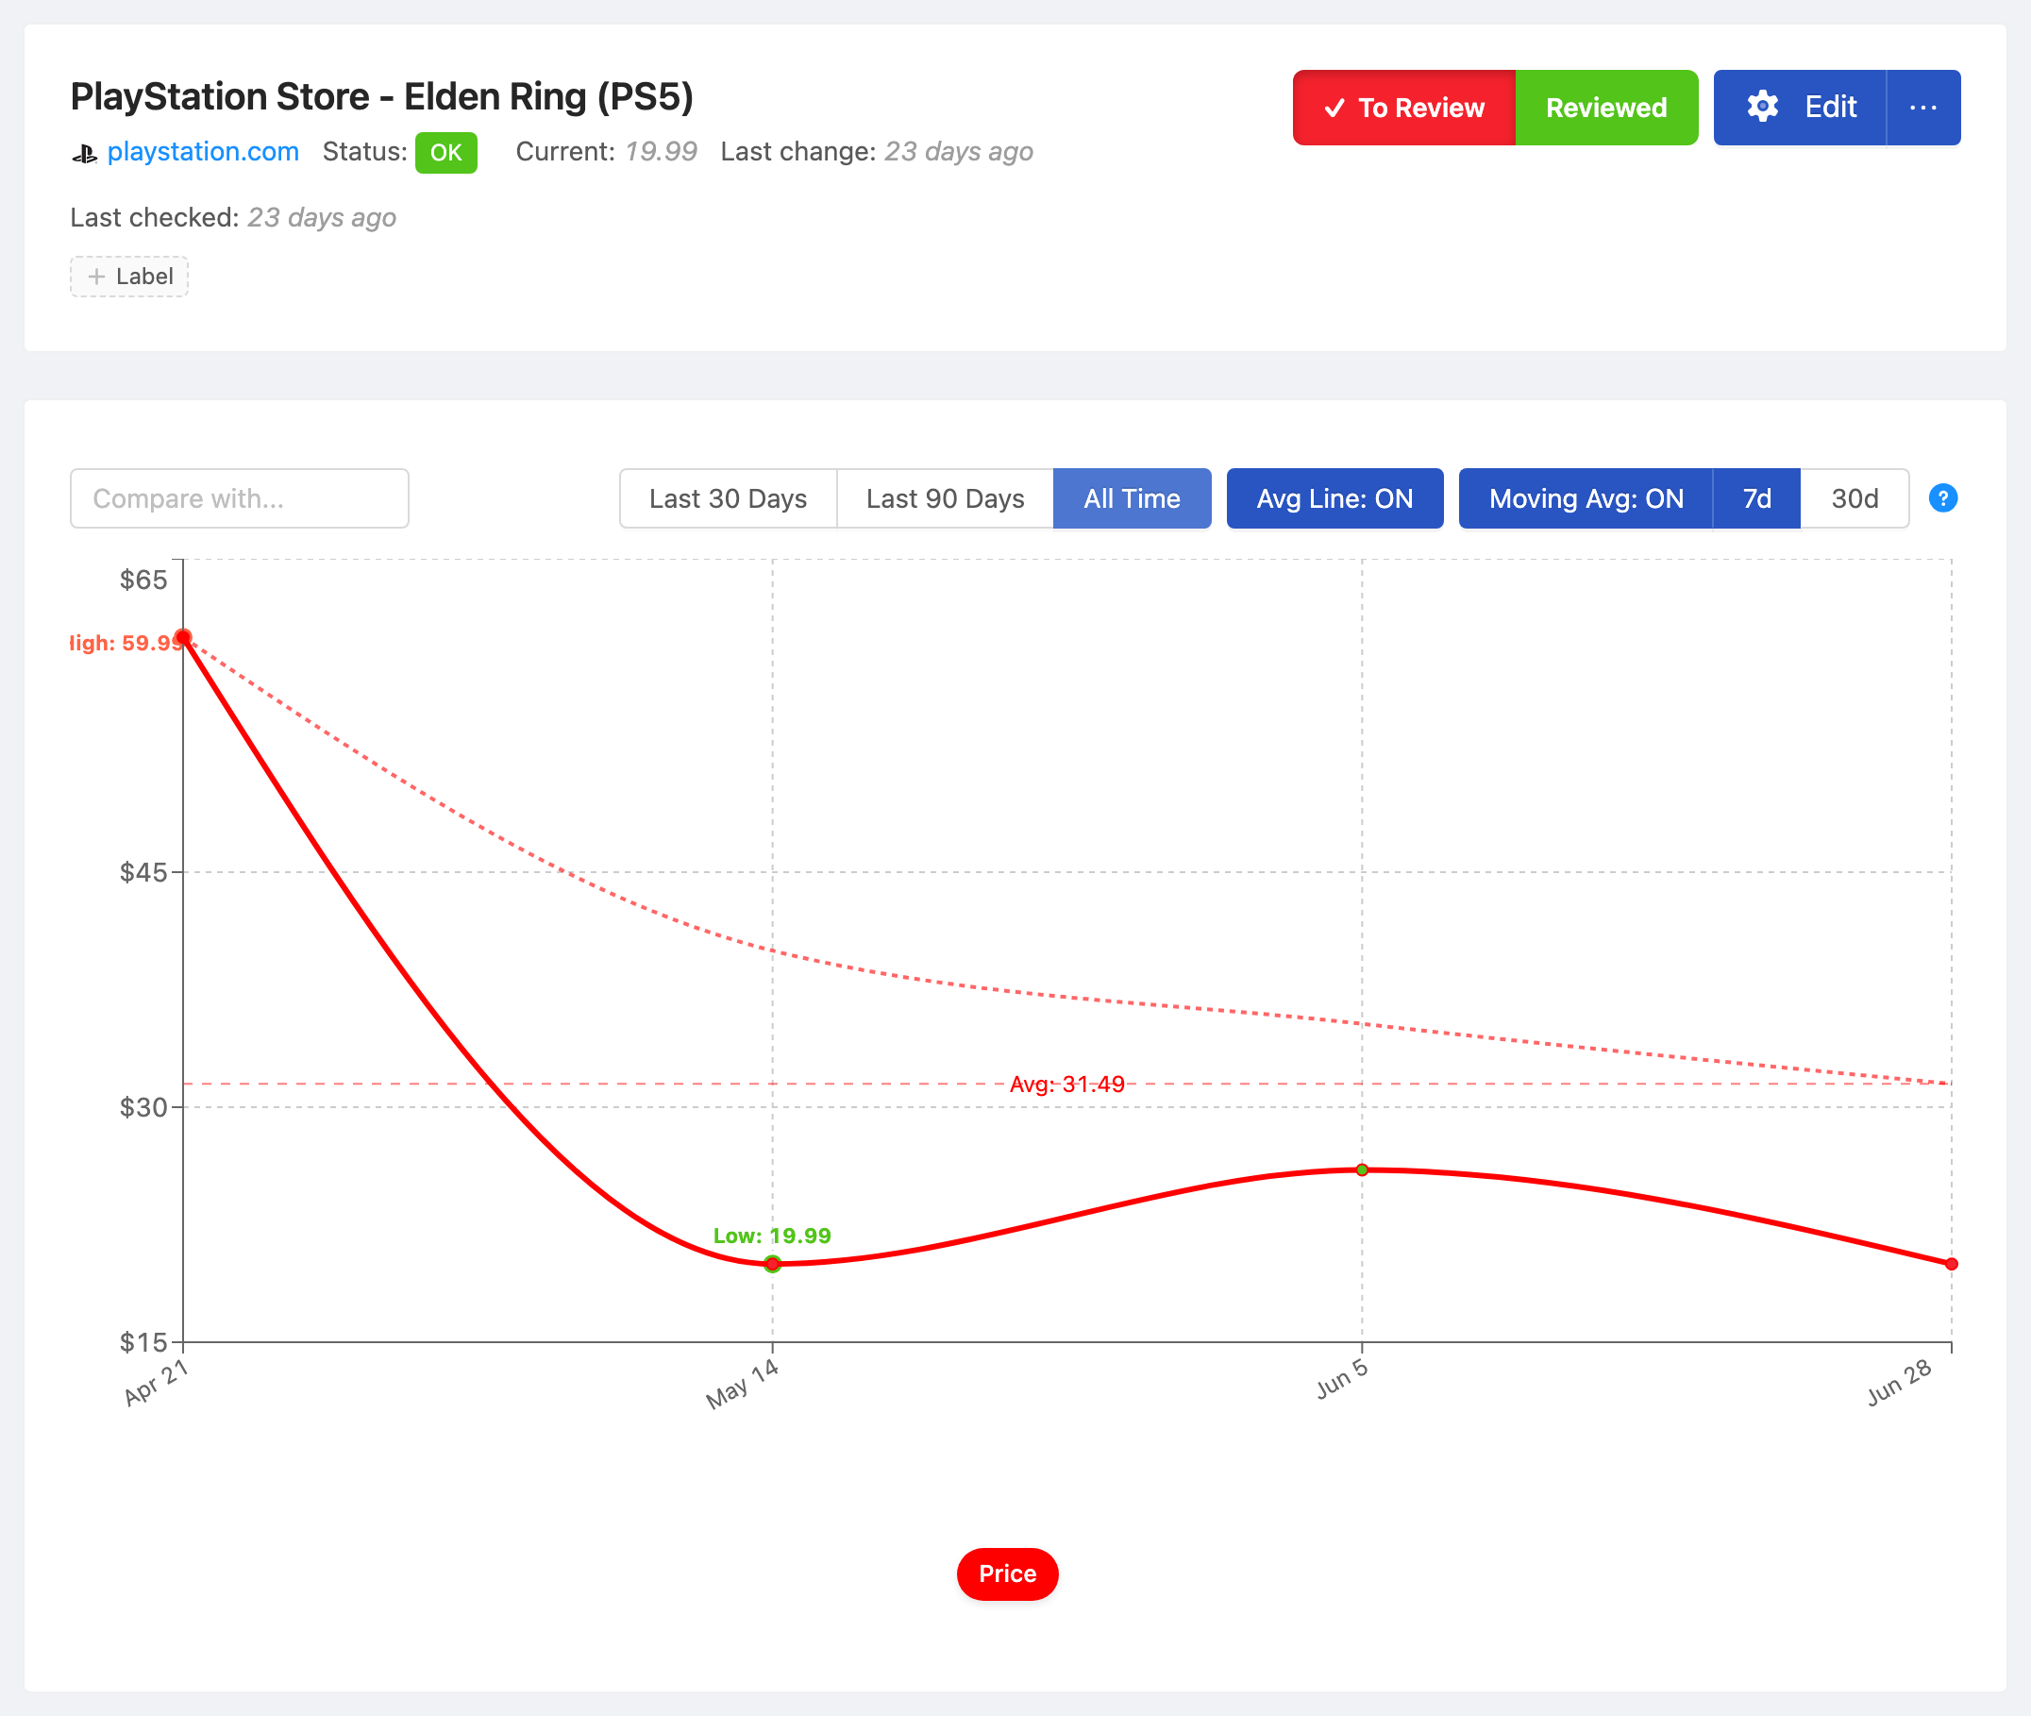
Task: Mark the item as Reviewed
Action: click(x=1606, y=107)
